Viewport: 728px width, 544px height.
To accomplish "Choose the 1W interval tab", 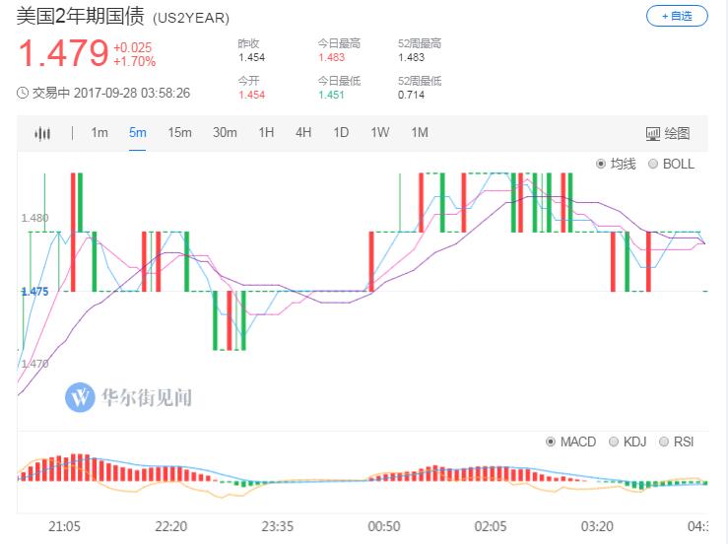I will [380, 133].
